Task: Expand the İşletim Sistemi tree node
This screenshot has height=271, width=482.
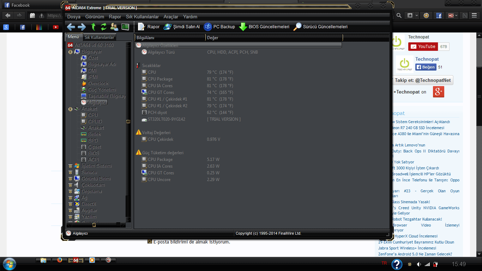Action: point(70,166)
